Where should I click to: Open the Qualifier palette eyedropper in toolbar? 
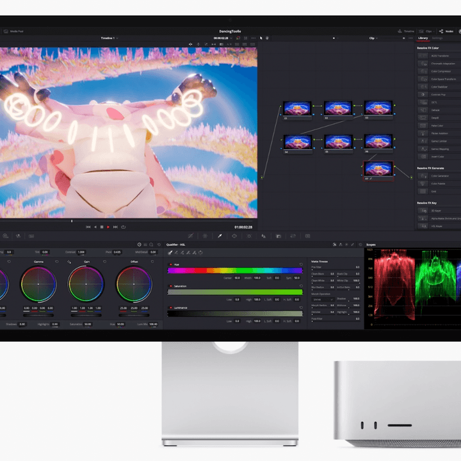(x=220, y=236)
